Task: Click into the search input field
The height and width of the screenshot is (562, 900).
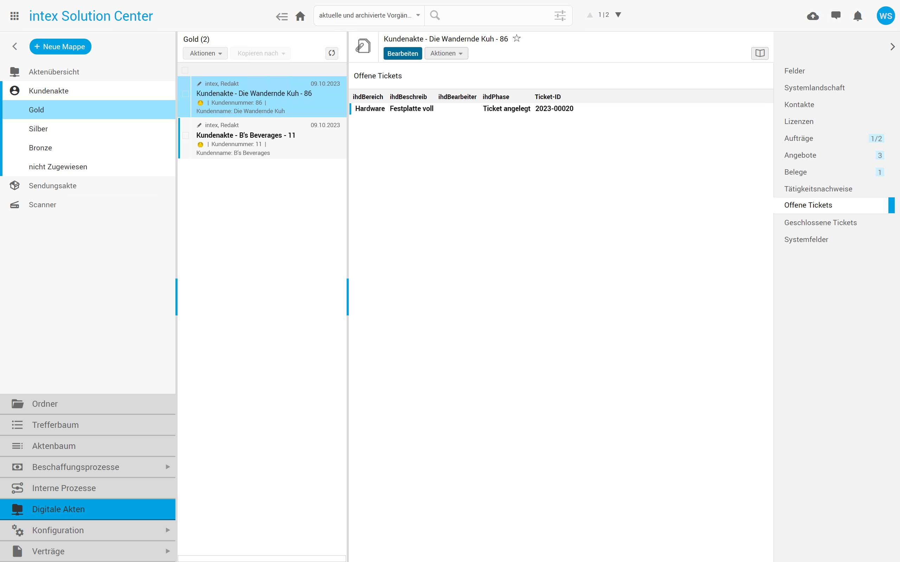Action: click(495, 15)
